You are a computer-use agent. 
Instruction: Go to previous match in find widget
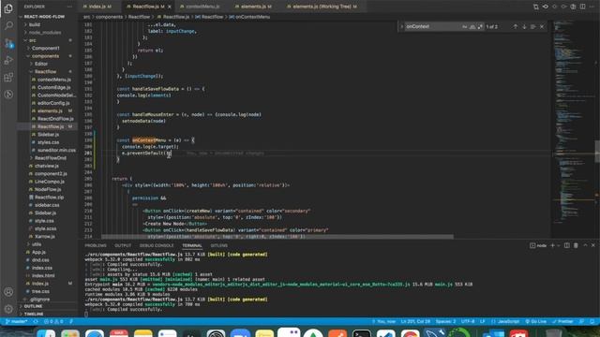click(516, 27)
